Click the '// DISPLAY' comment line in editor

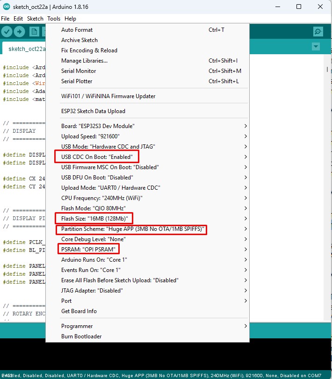tap(19, 131)
